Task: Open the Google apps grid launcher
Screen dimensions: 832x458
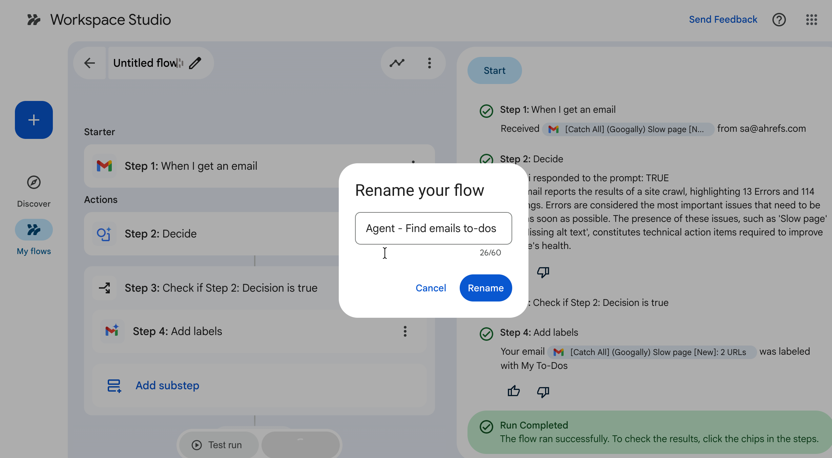Action: (811, 20)
